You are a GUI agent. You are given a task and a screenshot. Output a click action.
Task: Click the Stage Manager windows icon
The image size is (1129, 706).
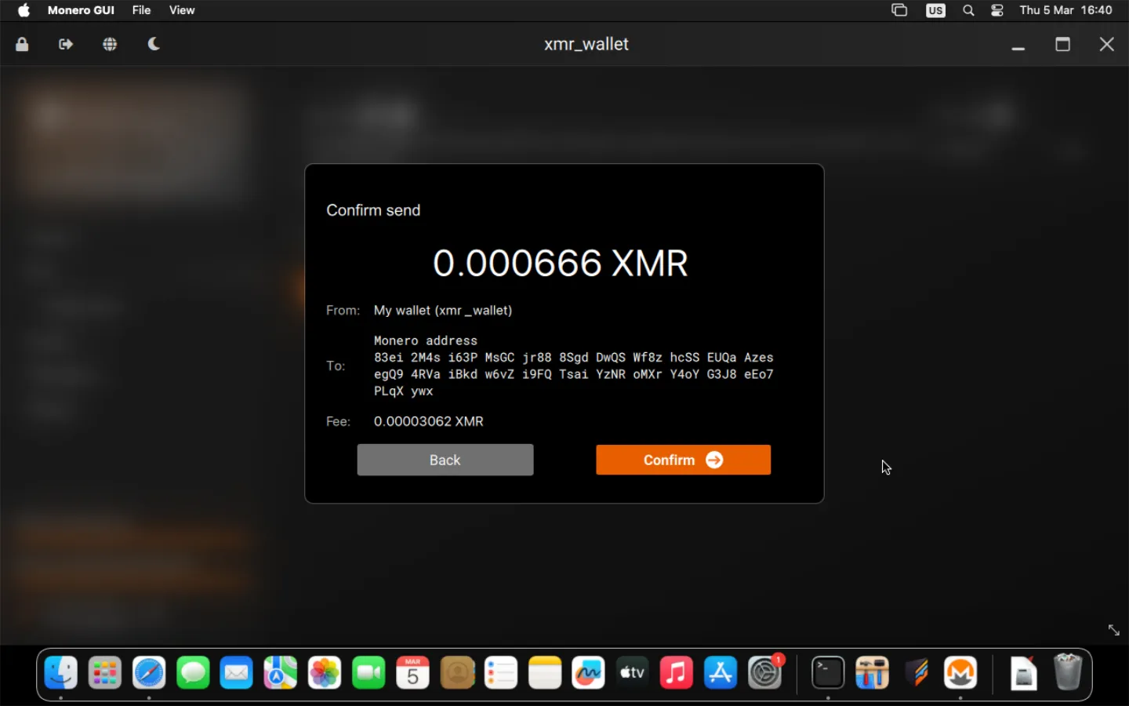(899, 10)
